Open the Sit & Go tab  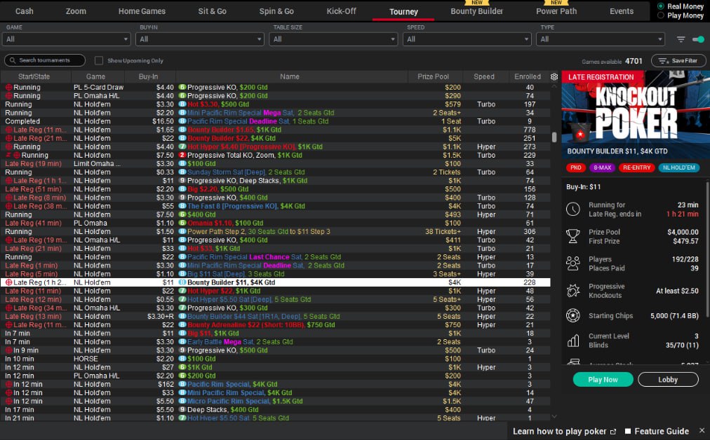pyautogui.click(x=213, y=11)
